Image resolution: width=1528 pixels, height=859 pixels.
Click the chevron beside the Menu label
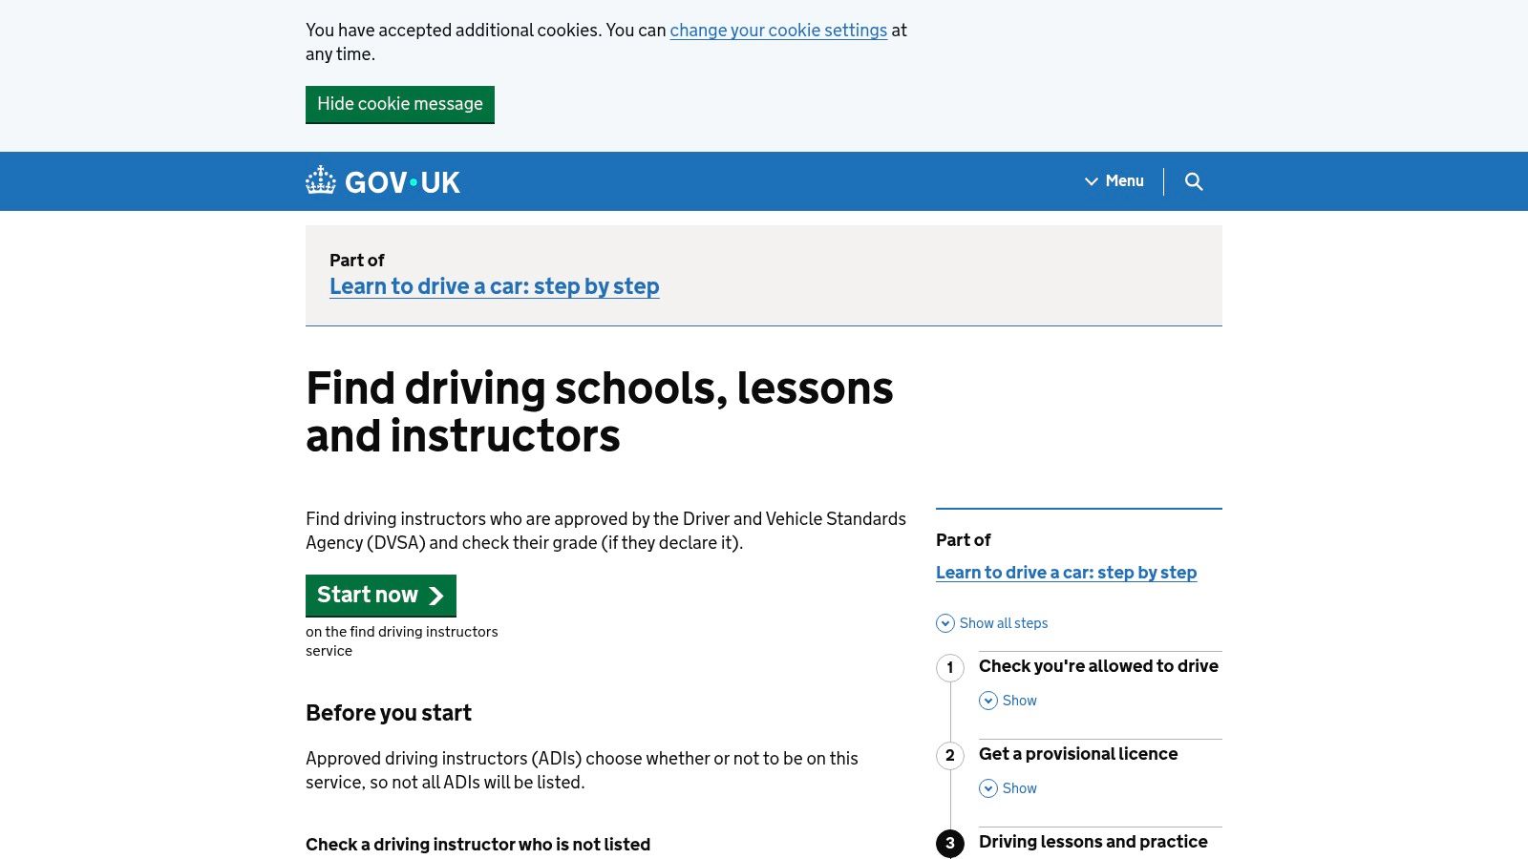click(x=1091, y=181)
